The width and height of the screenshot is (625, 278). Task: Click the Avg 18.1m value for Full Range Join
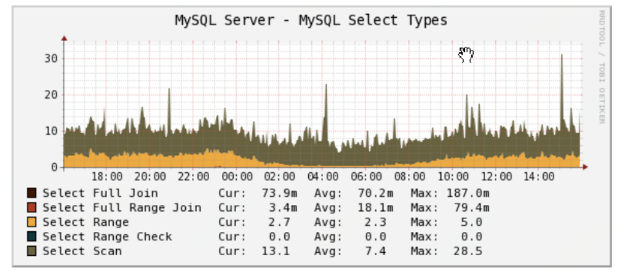tap(375, 207)
